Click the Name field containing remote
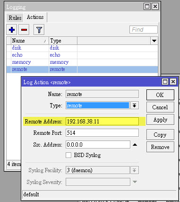The height and width of the screenshot is (202, 180). [102, 94]
